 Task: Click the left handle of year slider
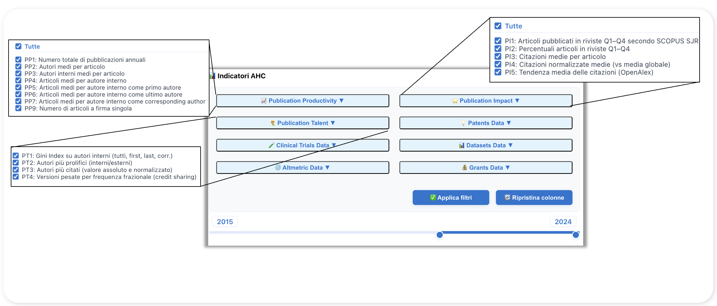(440, 235)
